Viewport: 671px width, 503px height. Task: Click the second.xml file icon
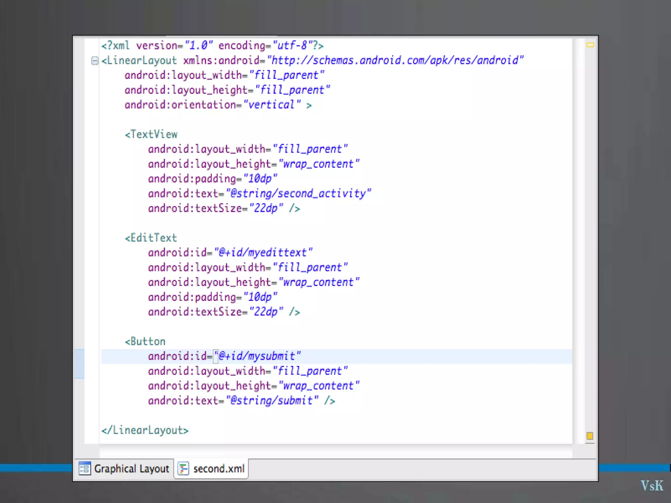183,469
